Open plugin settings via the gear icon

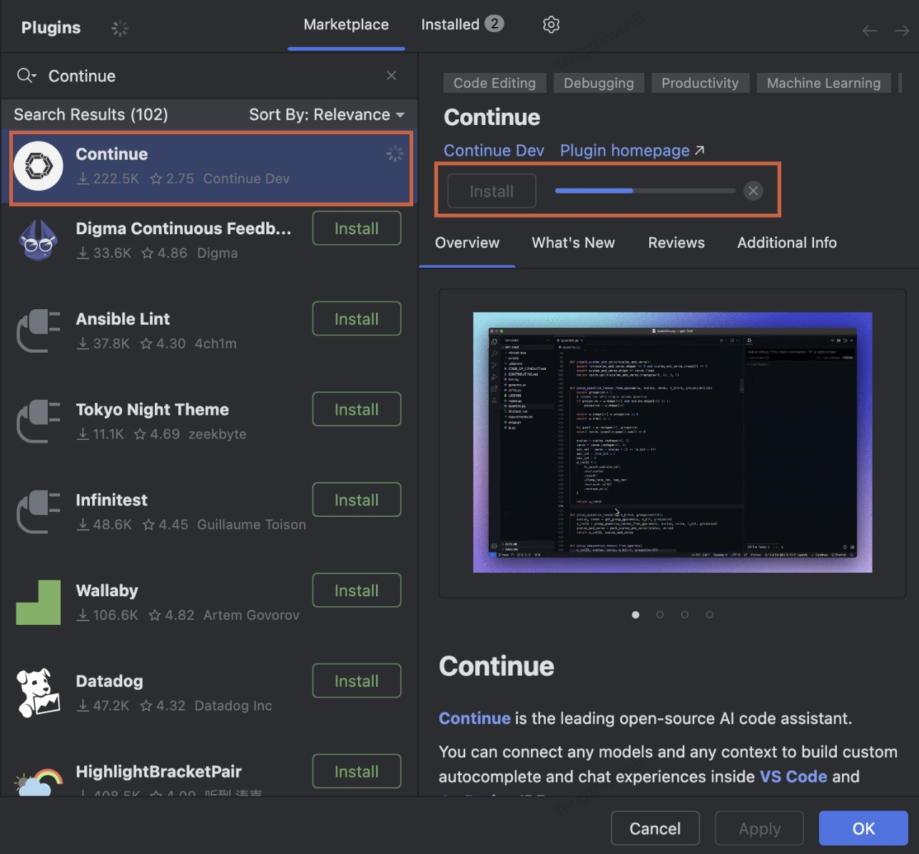(x=551, y=24)
